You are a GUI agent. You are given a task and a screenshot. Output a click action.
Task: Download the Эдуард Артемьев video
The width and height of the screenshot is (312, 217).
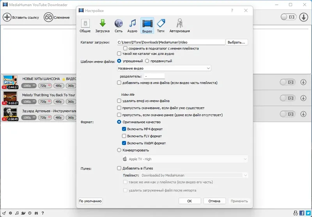[x=303, y=114]
